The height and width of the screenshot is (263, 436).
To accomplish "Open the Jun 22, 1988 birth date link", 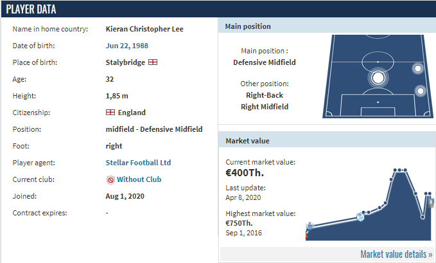I will (126, 46).
